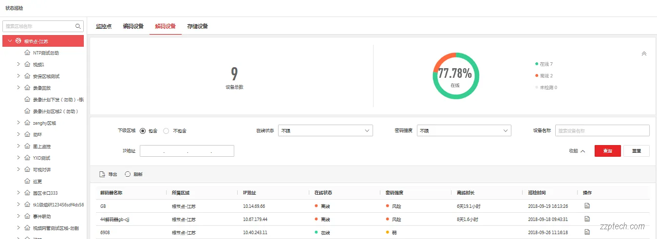This screenshot has height=239, width=657.
Task: Expand the 可视对讲 tree node
Action: click(19, 169)
